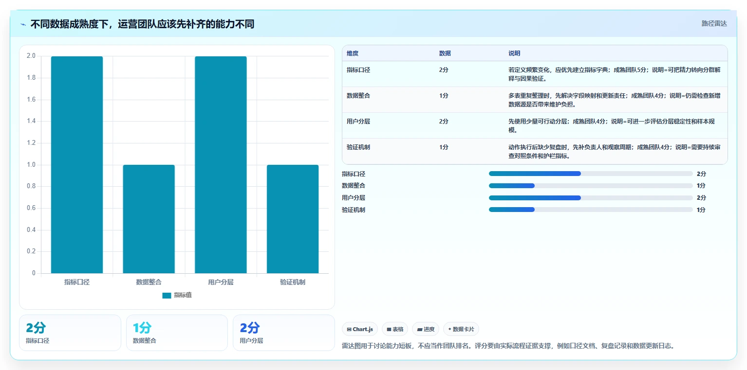This screenshot has height=370, width=747.
Task: Click the 2分 score in 指标口径 table row
Action: (x=444, y=70)
